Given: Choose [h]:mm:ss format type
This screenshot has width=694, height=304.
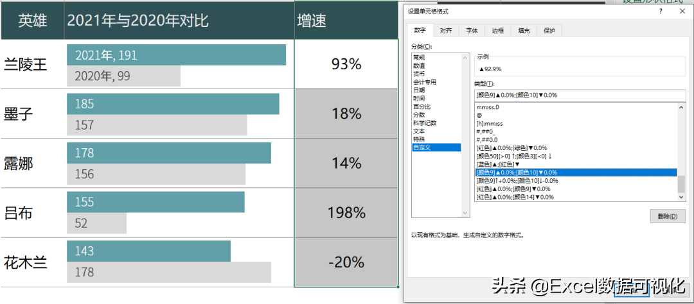Looking at the screenshot, I should 576,124.
